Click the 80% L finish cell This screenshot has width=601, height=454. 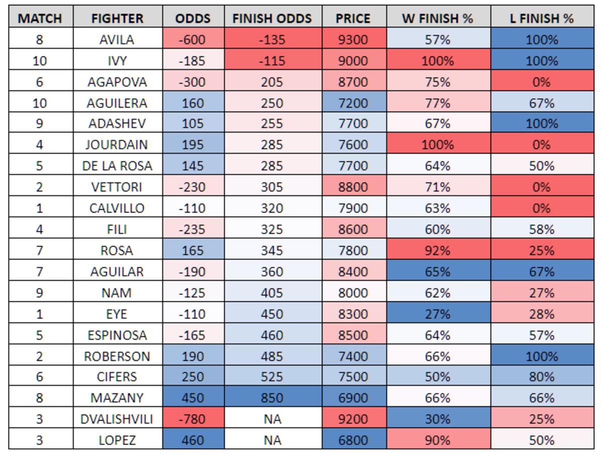(541, 377)
